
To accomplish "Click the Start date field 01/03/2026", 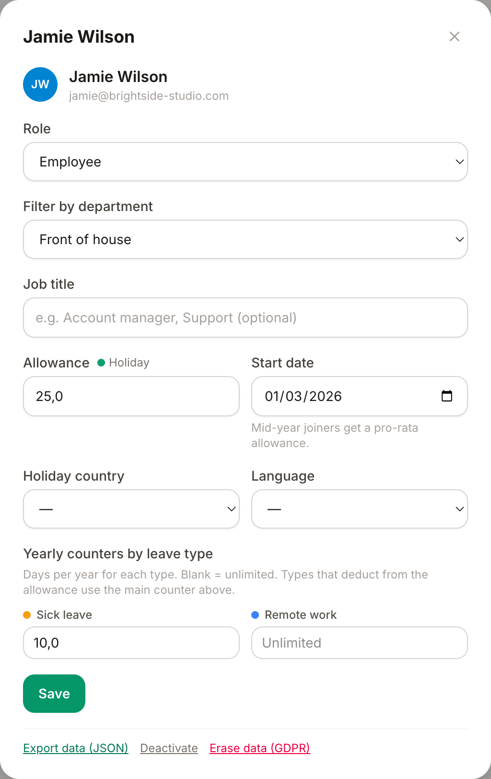I will tap(360, 396).
